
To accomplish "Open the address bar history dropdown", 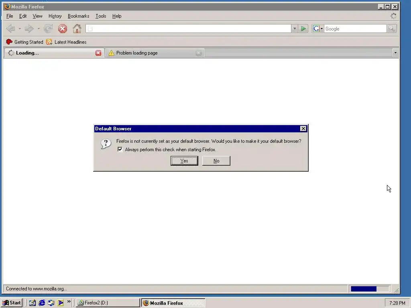I will tap(295, 28).
